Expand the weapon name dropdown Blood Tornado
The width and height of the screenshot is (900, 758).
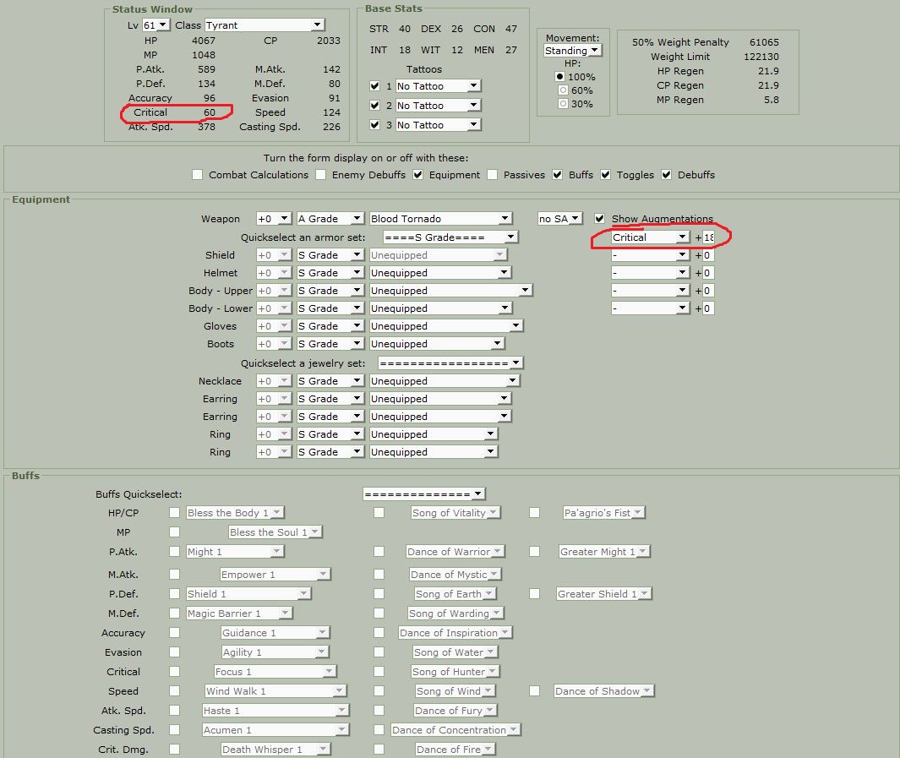(440, 219)
